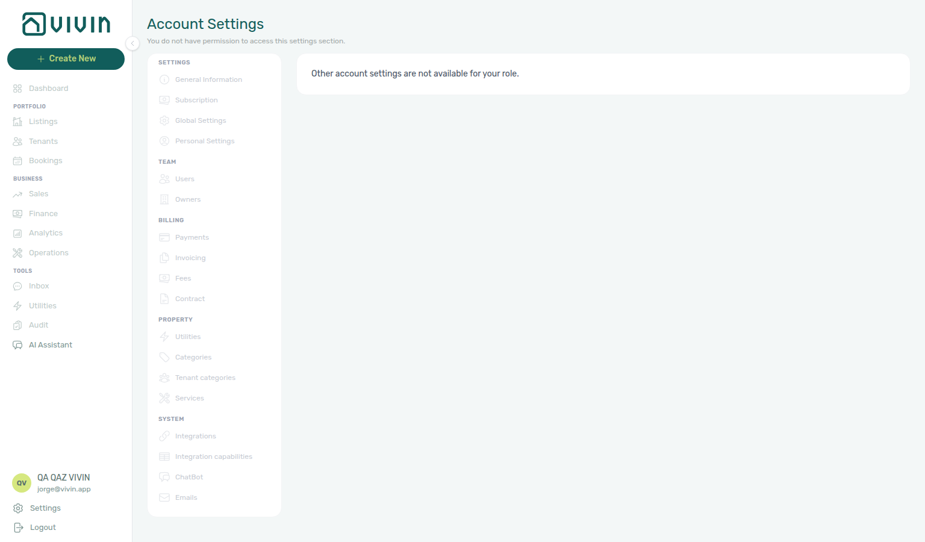Click the Integrations link icon
This screenshot has width=925, height=542.
tap(164, 436)
